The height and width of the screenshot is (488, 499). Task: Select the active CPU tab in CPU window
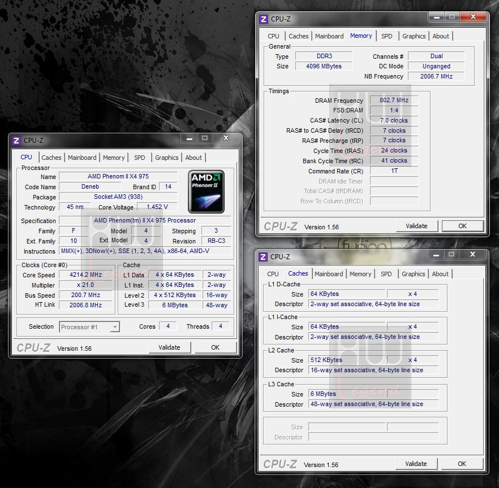click(26, 157)
